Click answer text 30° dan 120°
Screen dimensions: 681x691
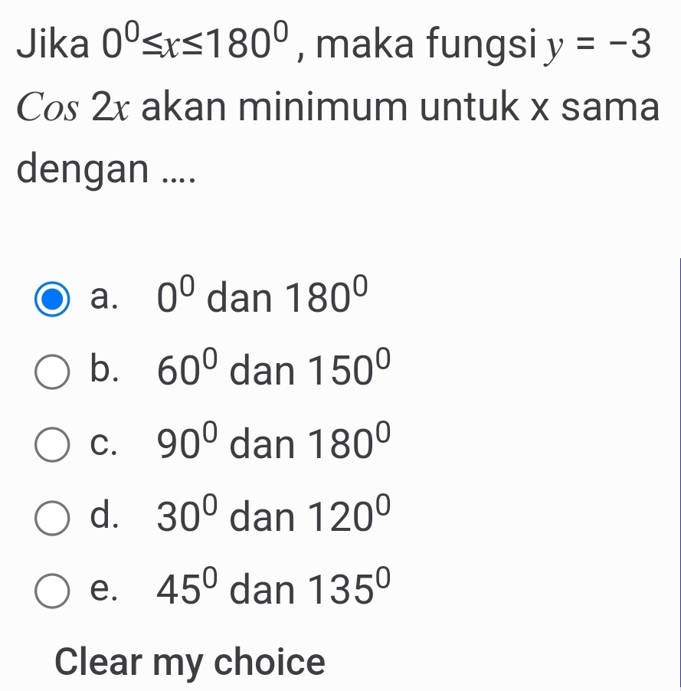tap(273, 517)
